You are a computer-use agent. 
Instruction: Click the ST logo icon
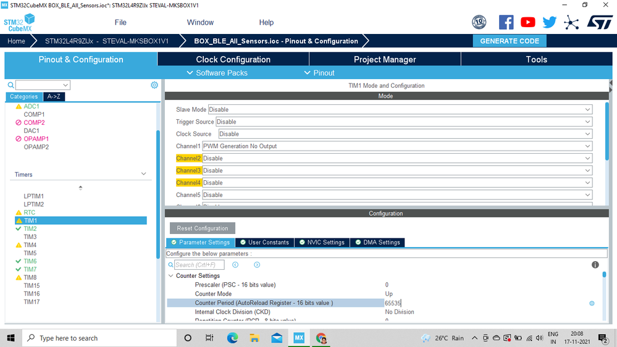[x=600, y=22]
